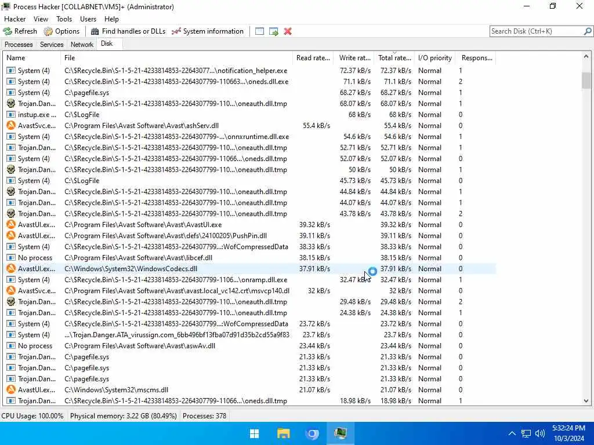The height and width of the screenshot is (445, 594).
Task: Click the vertical scrollbar thumb
Action: [586, 80]
